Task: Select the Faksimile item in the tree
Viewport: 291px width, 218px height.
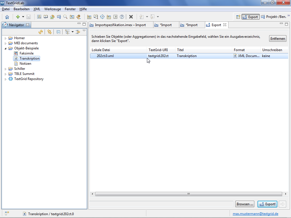Action: [26, 53]
